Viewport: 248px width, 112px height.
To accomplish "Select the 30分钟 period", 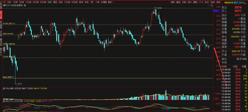I will (x=36, y=2).
